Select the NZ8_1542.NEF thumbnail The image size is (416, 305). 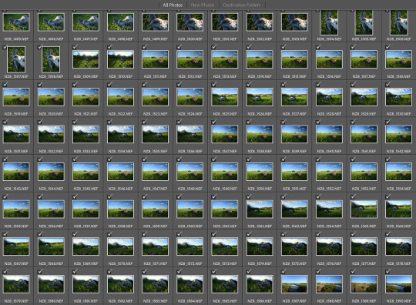pos(398,135)
